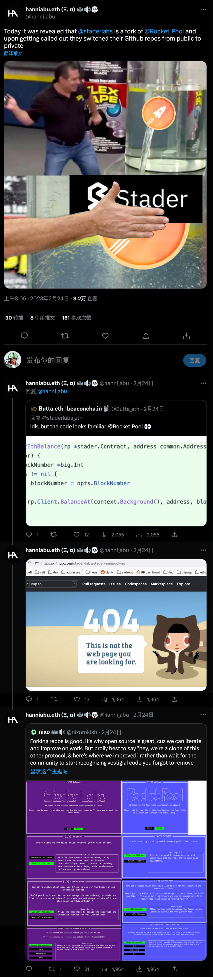Open the 404 GitHub screenshot image

pyautogui.click(x=116, y=640)
